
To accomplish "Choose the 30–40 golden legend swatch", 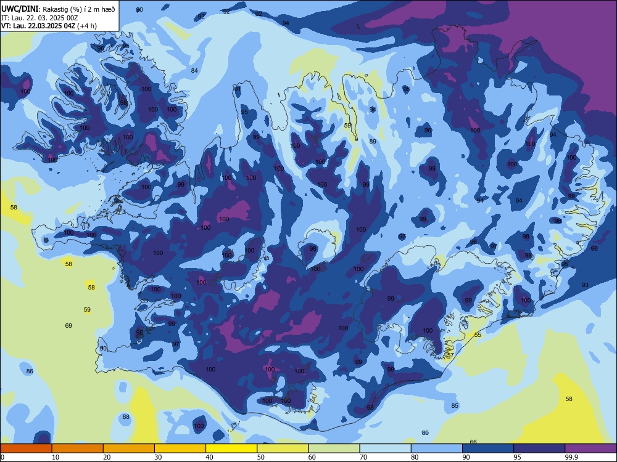I will pos(180,448).
